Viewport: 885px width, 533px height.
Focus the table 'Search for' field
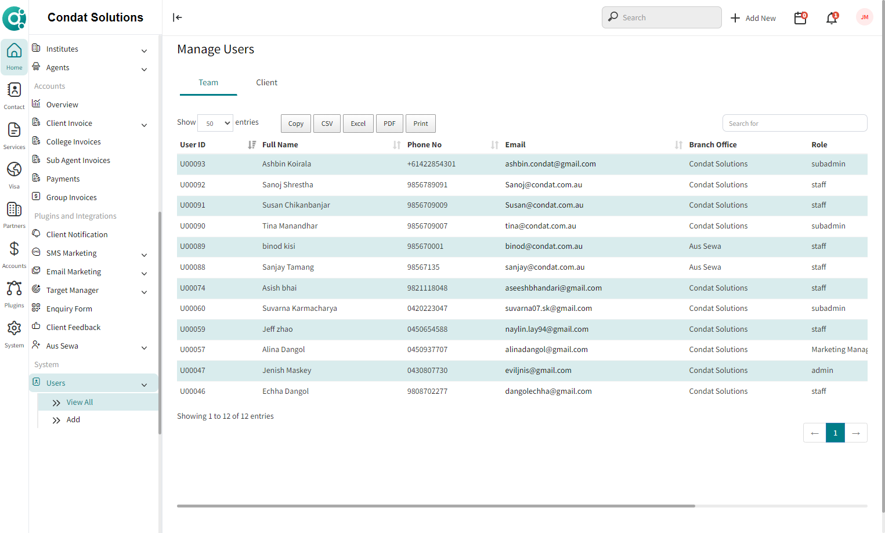[x=794, y=123]
